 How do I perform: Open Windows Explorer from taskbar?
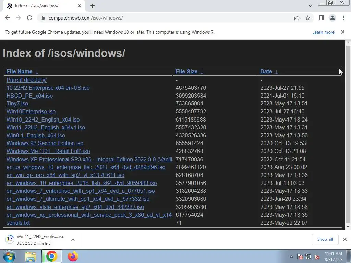point(31,256)
